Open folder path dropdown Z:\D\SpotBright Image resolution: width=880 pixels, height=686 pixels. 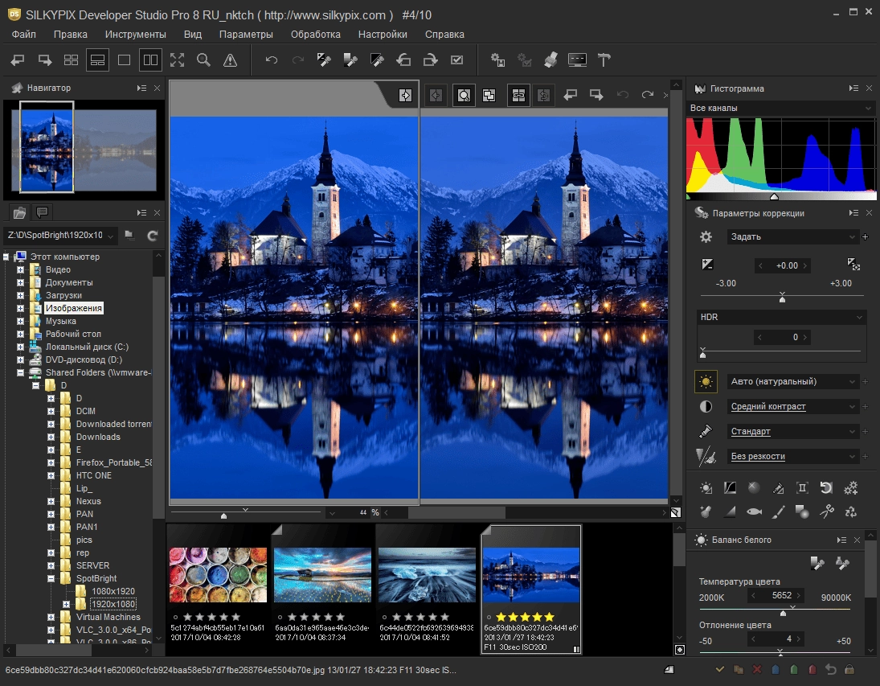111,236
